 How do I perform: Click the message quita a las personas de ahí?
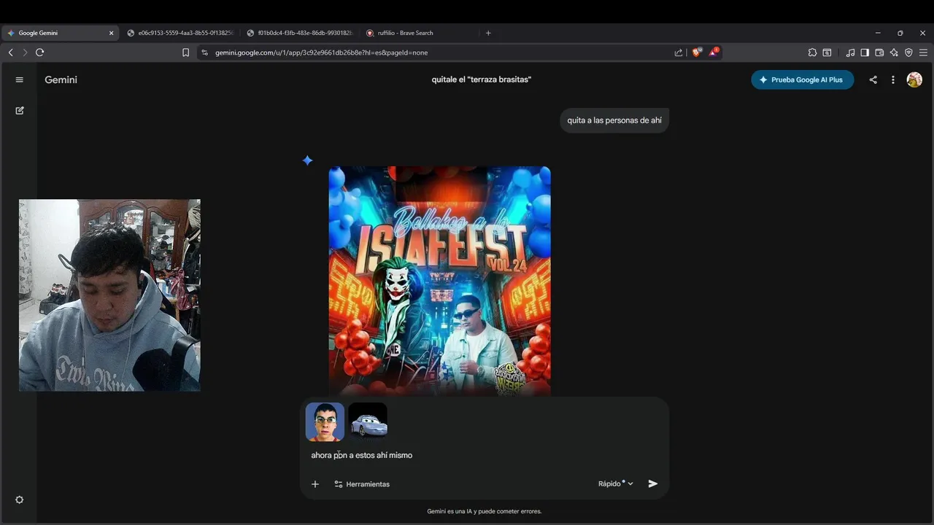tap(614, 120)
